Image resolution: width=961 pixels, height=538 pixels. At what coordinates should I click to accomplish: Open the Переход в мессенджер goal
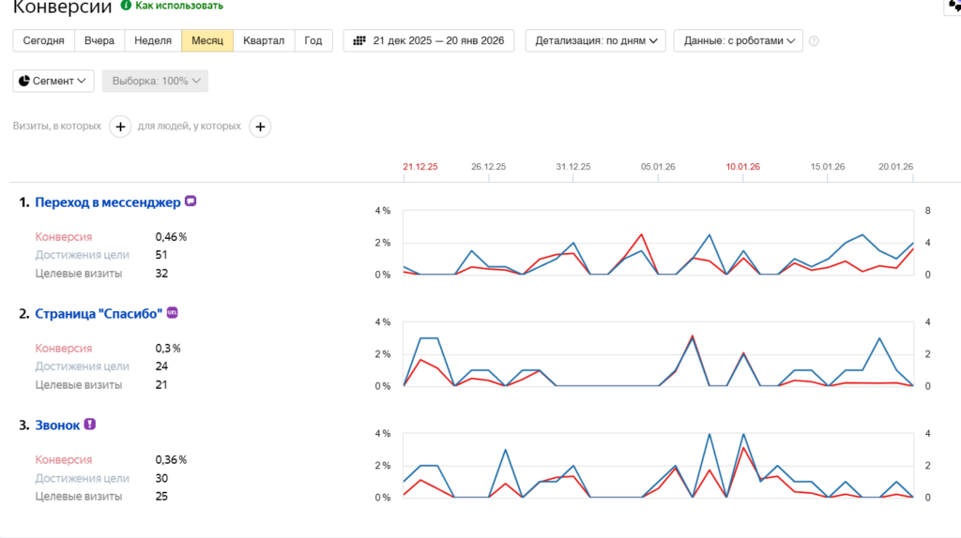(x=108, y=202)
